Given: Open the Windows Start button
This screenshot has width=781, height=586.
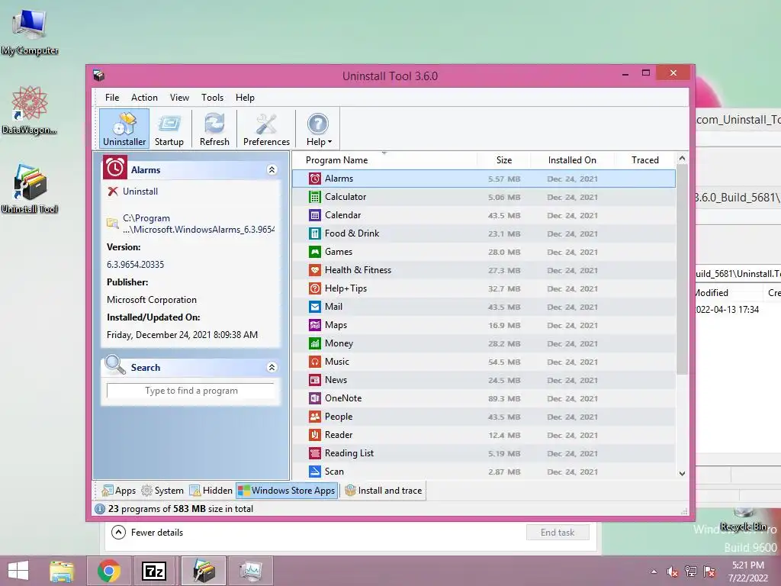Looking at the screenshot, I should 18,571.
